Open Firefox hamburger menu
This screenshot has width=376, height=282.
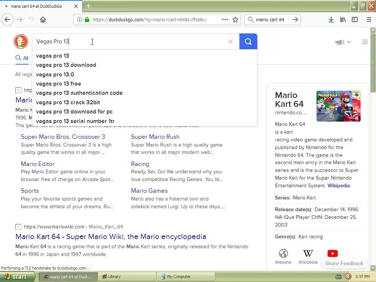[x=369, y=19]
